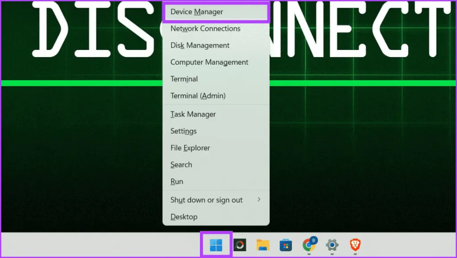Viewport: 457px width, 258px height.
Task: Open the Settings gear icon in taskbar
Action: coord(332,245)
